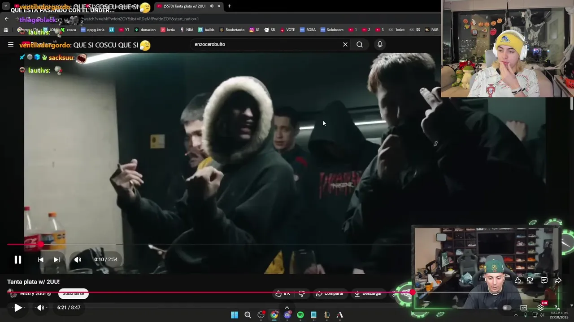This screenshot has width=574, height=322.
Task: Open the NBA bookmark
Action: [187, 30]
